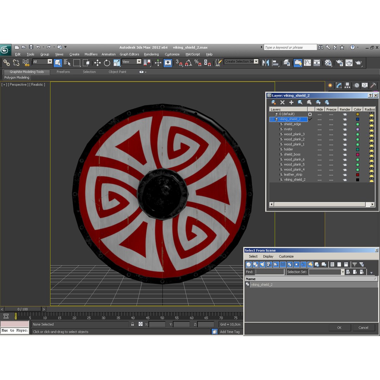
Task: Toggle Display Lights filter in Select From Scene
Action: pos(262,264)
